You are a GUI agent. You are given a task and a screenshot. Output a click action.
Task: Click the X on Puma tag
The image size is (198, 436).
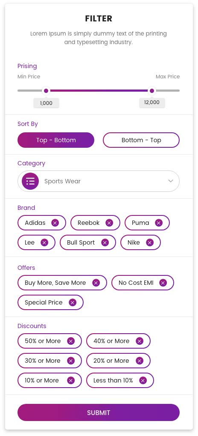(159, 223)
